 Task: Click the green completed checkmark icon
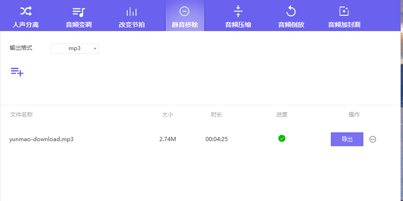282,138
